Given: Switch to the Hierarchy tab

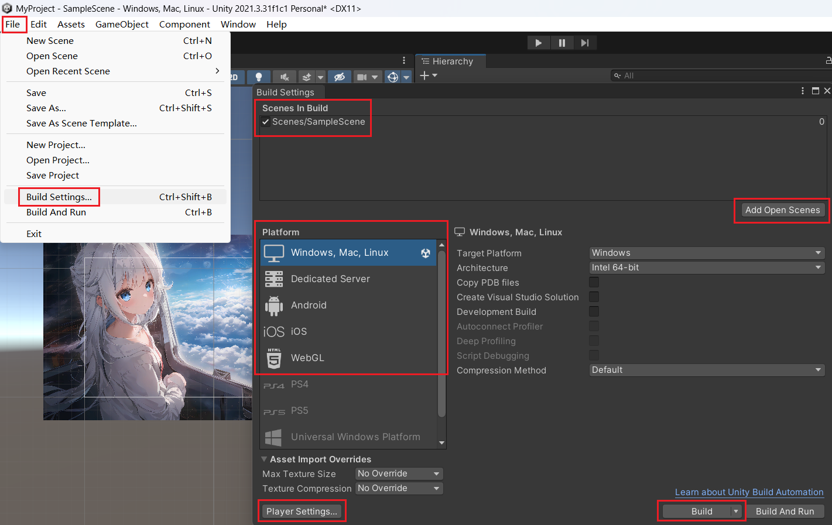Looking at the screenshot, I should click(450, 61).
